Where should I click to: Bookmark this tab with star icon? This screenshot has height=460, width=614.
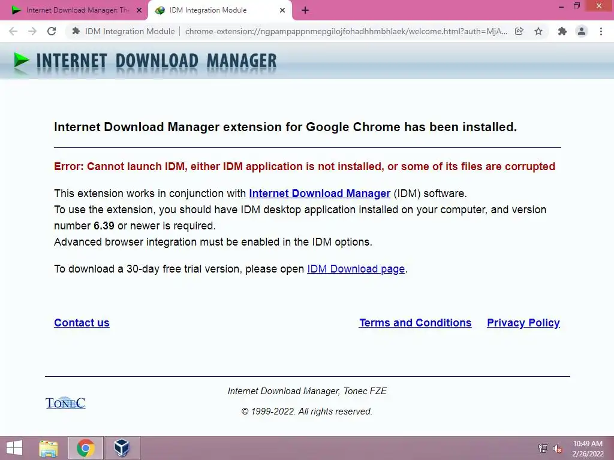tap(538, 31)
